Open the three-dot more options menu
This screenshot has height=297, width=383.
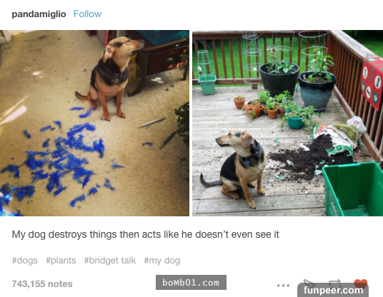point(283,285)
